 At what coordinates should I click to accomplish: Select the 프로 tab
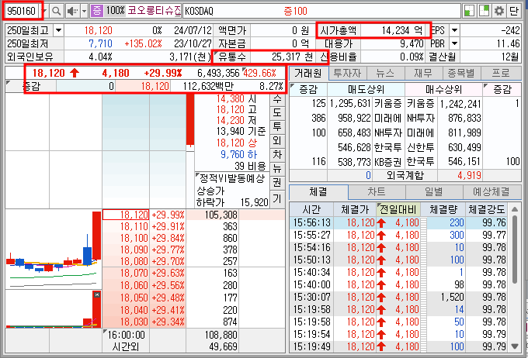(x=501, y=73)
